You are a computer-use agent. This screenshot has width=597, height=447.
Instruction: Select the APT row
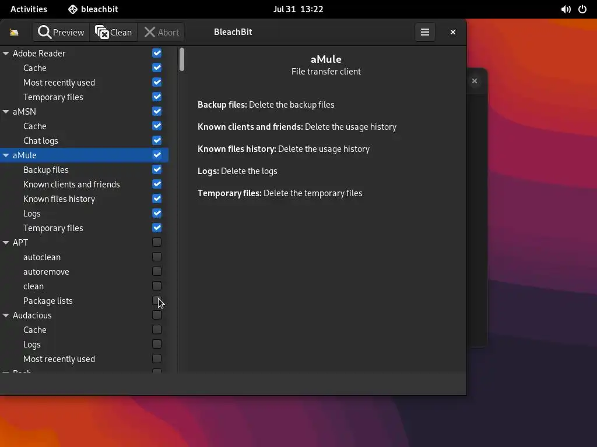(84, 243)
